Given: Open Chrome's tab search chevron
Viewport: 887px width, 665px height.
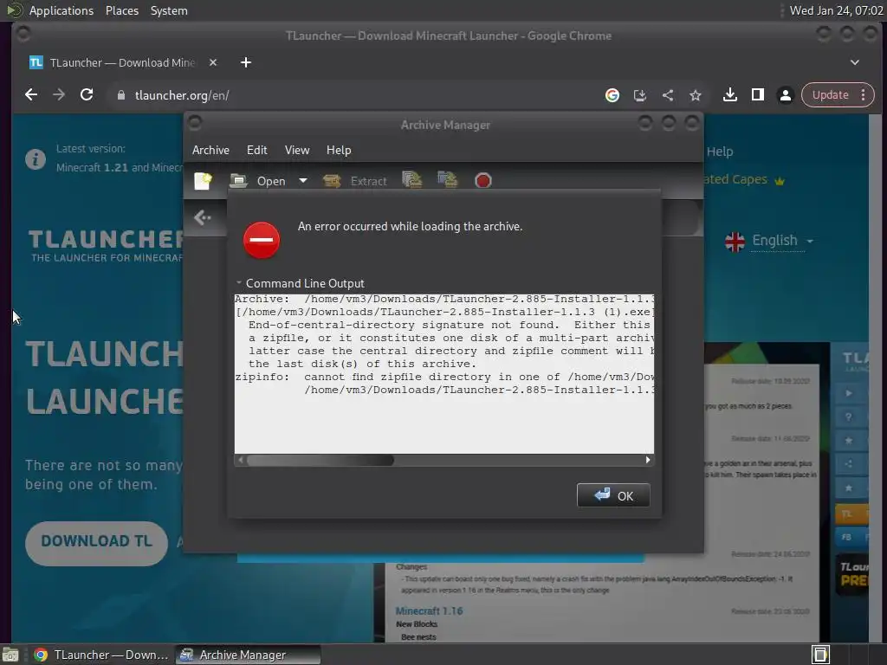Looking at the screenshot, I should click(x=855, y=62).
